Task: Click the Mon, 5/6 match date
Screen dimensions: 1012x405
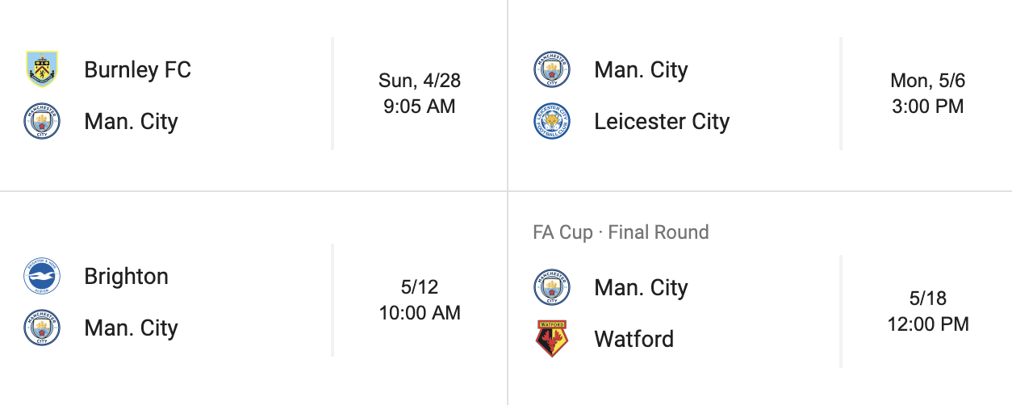Action: pyautogui.click(x=928, y=81)
